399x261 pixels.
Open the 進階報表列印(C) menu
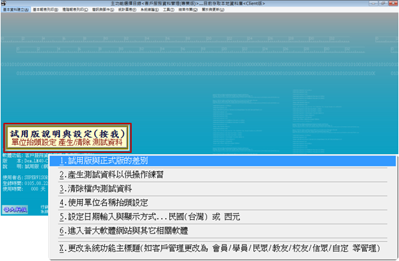[75, 9]
